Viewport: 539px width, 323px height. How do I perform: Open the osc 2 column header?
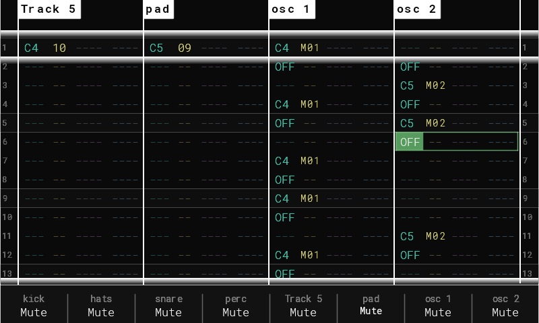417,9
